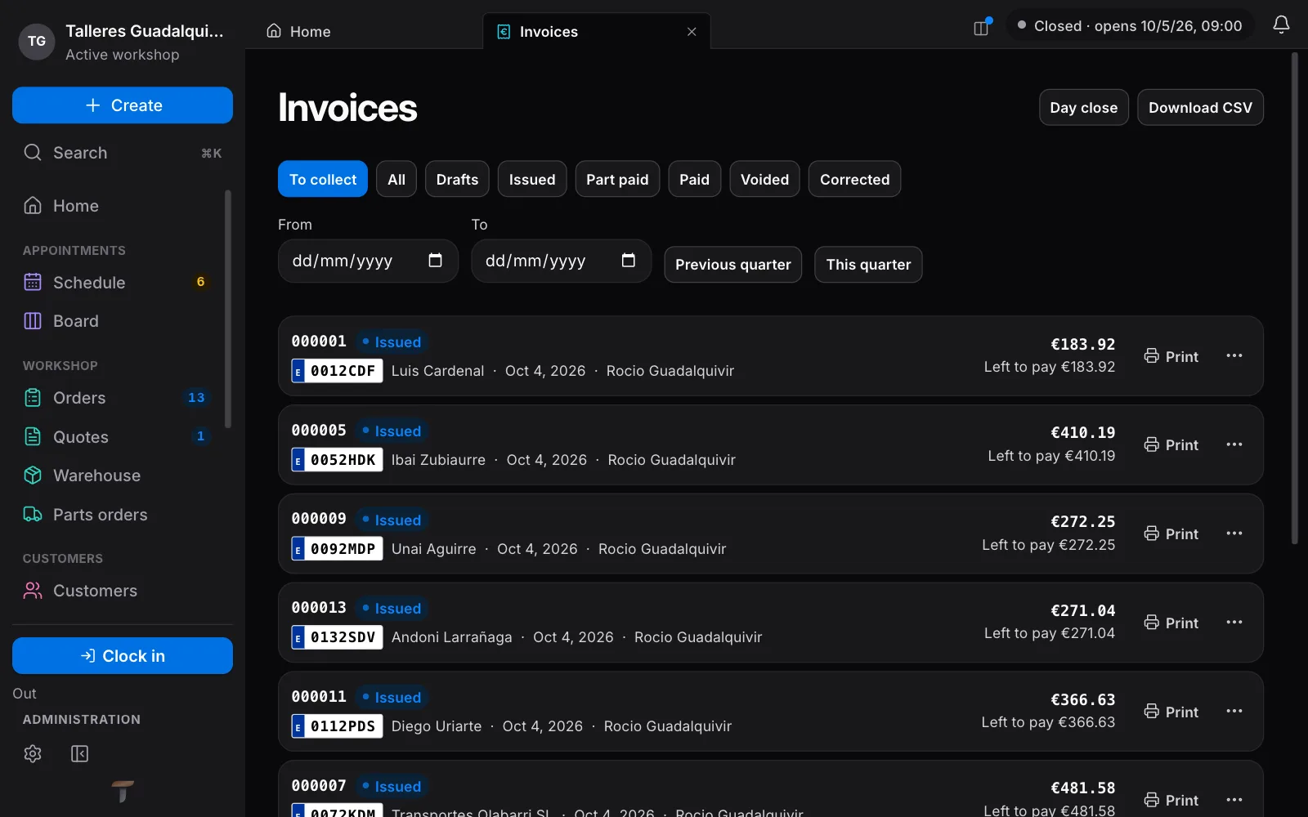The image size is (1308, 817).
Task: Click the Clock in button
Action: (123, 656)
